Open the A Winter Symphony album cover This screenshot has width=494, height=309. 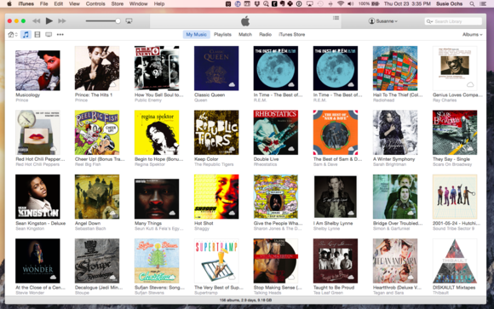point(395,133)
